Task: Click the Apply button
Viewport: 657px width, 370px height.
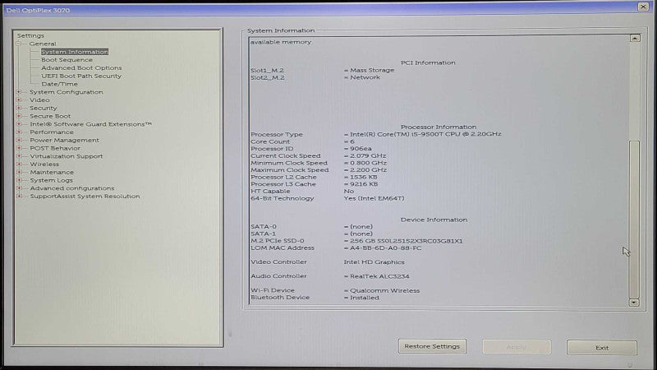Action: 517,347
